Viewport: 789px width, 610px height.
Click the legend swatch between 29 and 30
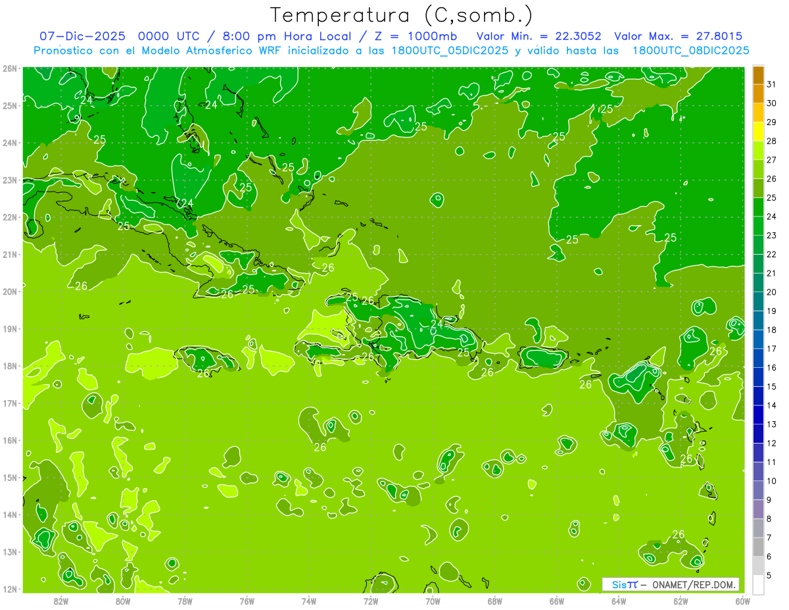point(758,113)
